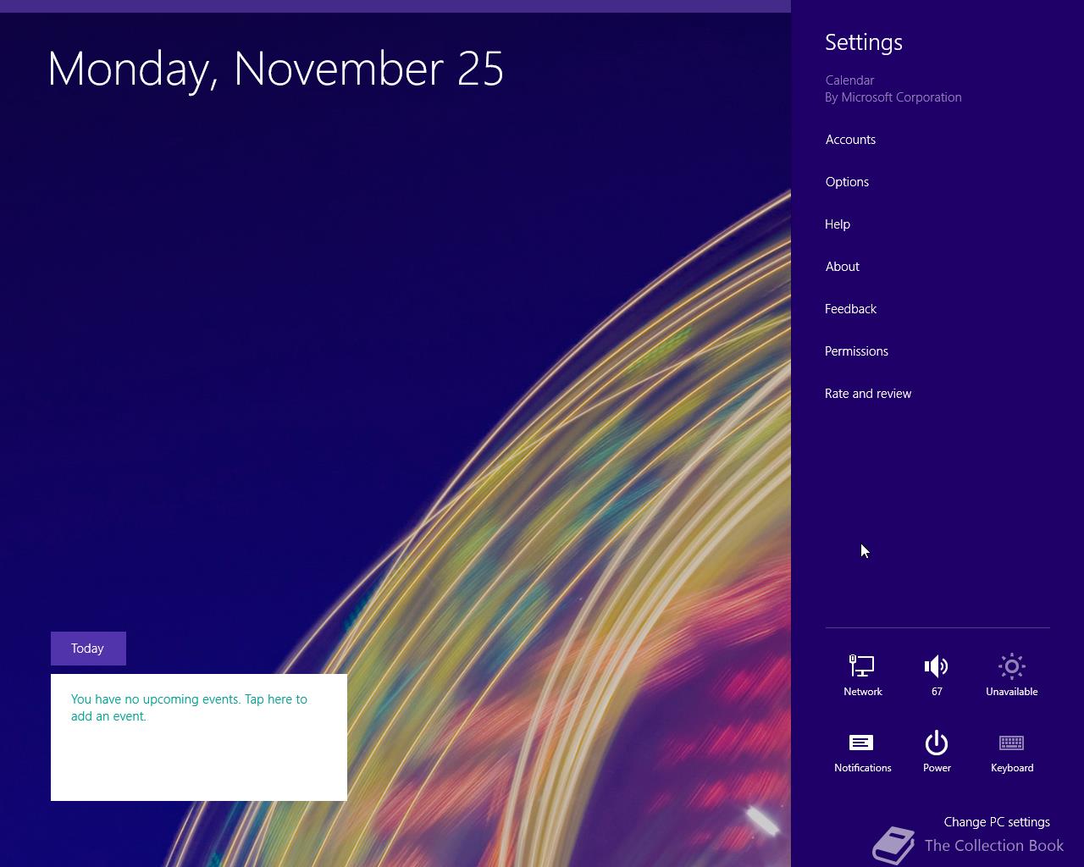
Task: Click the By Microsoft Corporation text
Action: pyautogui.click(x=893, y=97)
